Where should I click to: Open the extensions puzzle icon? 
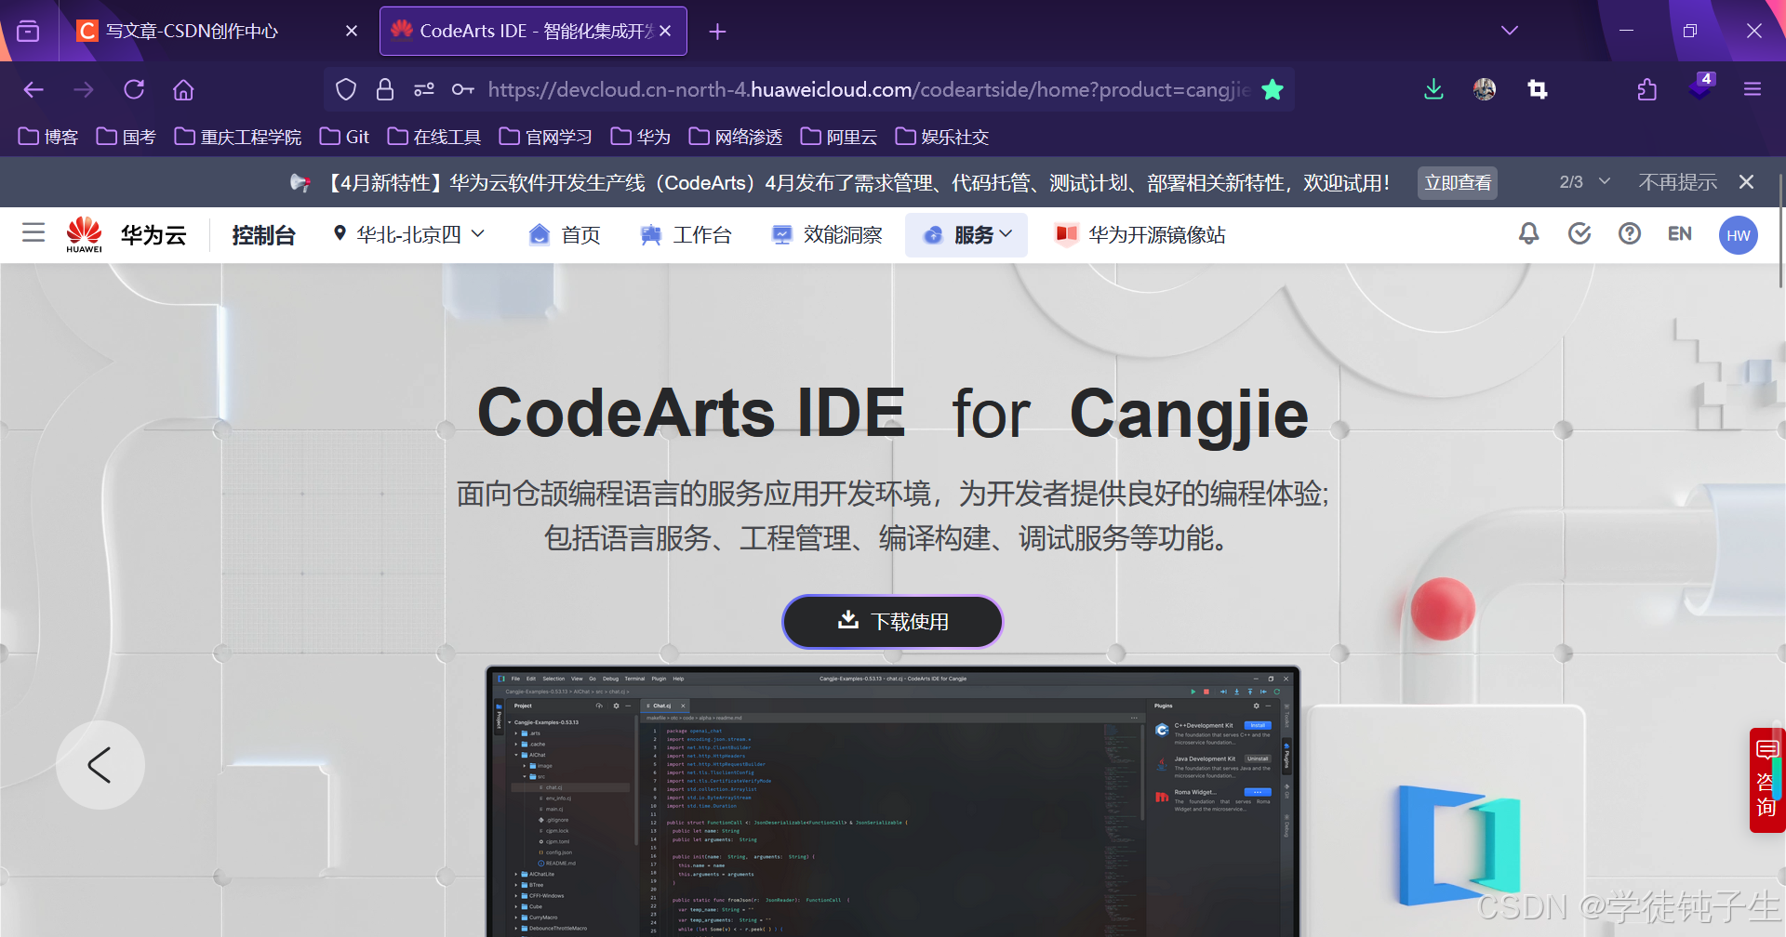click(1646, 89)
